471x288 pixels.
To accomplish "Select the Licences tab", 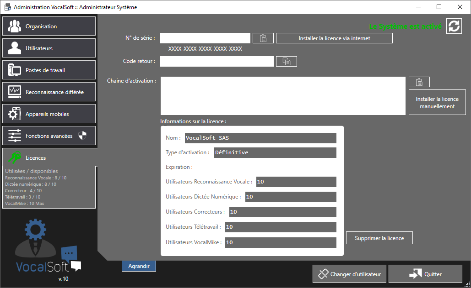I will click(x=49, y=157).
